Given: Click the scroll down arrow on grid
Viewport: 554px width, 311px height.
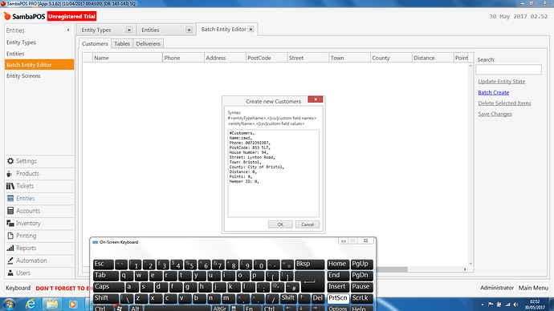Looking at the screenshot, I should [x=470, y=264].
